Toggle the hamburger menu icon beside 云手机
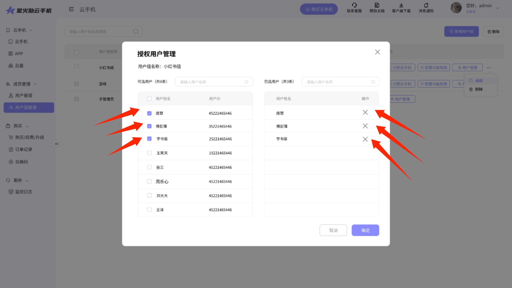 pyautogui.click(x=71, y=10)
